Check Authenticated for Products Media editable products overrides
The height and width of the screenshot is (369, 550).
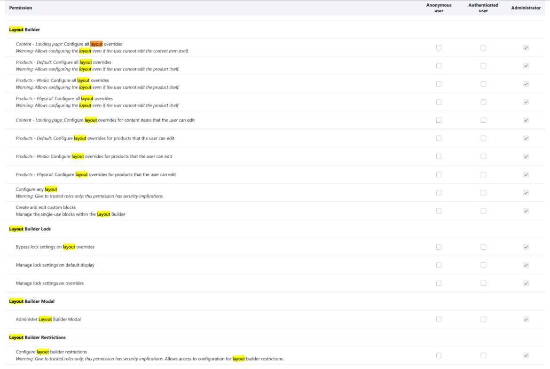(483, 157)
